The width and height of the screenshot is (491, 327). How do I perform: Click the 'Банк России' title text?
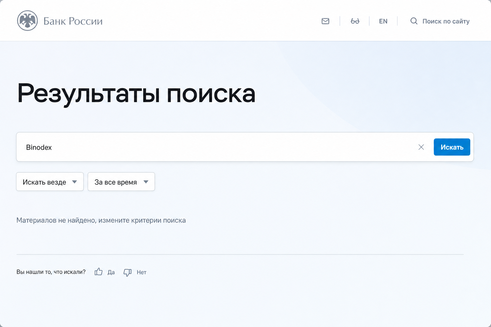coord(73,21)
